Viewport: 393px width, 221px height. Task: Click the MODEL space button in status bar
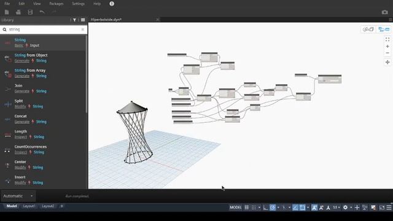click(x=236, y=207)
